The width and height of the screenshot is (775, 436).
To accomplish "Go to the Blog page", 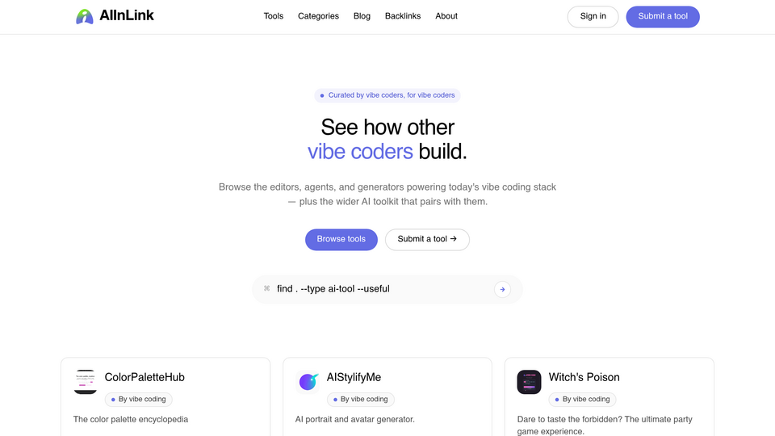I will [x=362, y=16].
